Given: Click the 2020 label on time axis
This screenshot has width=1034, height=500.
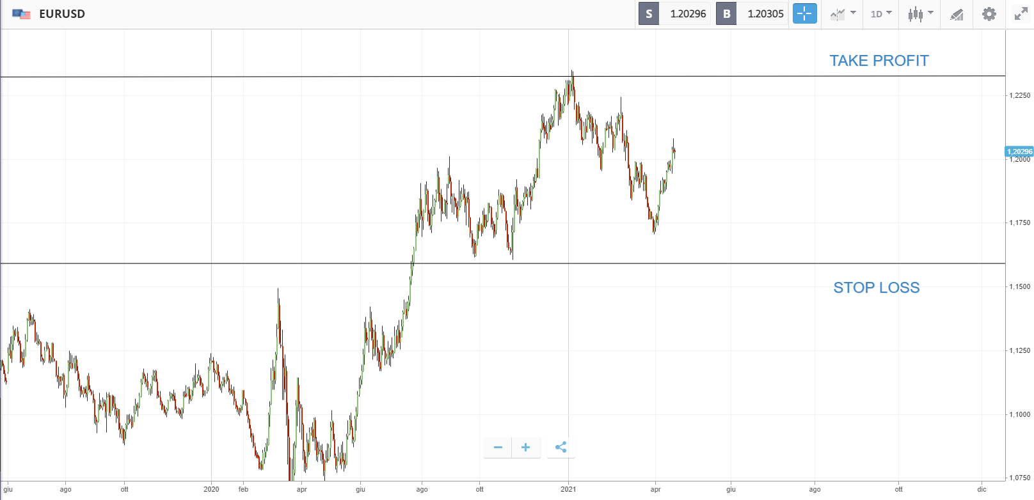Looking at the screenshot, I should (x=211, y=489).
